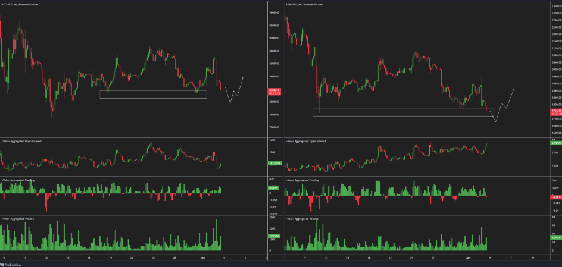Click the green BTC volume value tag

click(274, 236)
